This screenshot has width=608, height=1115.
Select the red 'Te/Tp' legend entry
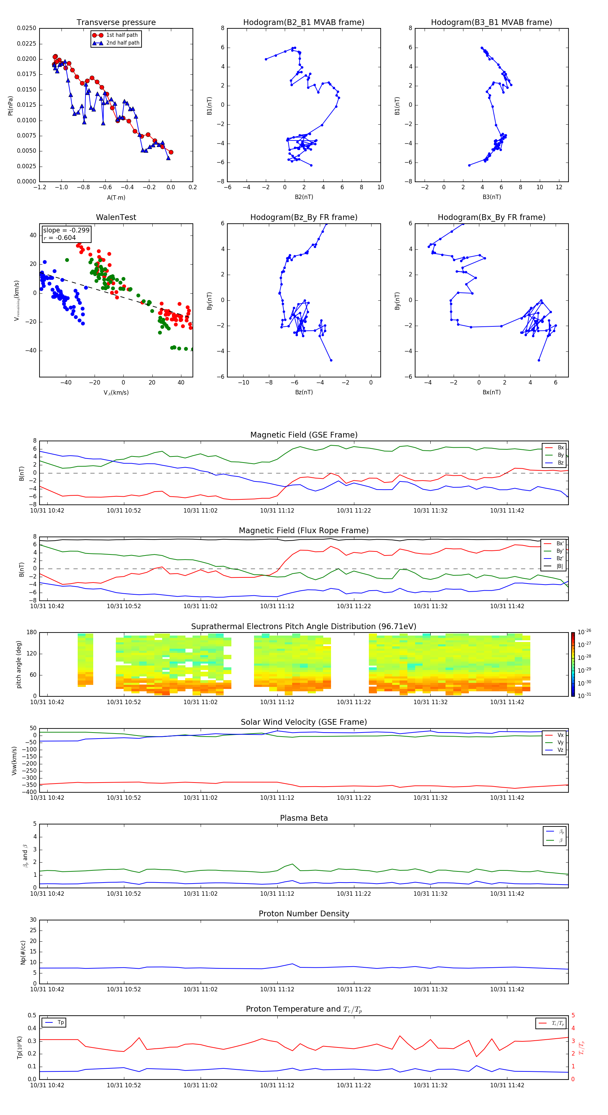(x=551, y=1023)
